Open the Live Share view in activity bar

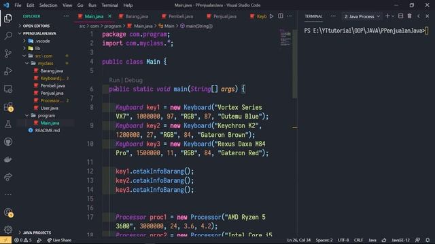click(8, 177)
